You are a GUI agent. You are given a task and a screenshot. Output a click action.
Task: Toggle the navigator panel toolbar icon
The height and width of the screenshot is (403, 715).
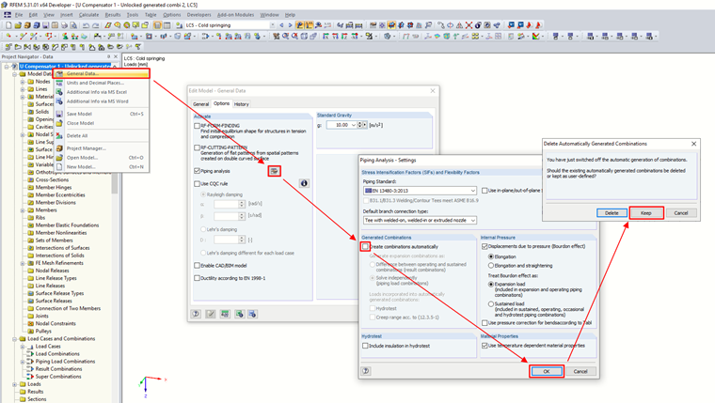pos(157,25)
